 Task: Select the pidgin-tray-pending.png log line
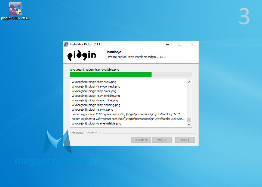(96, 105)
